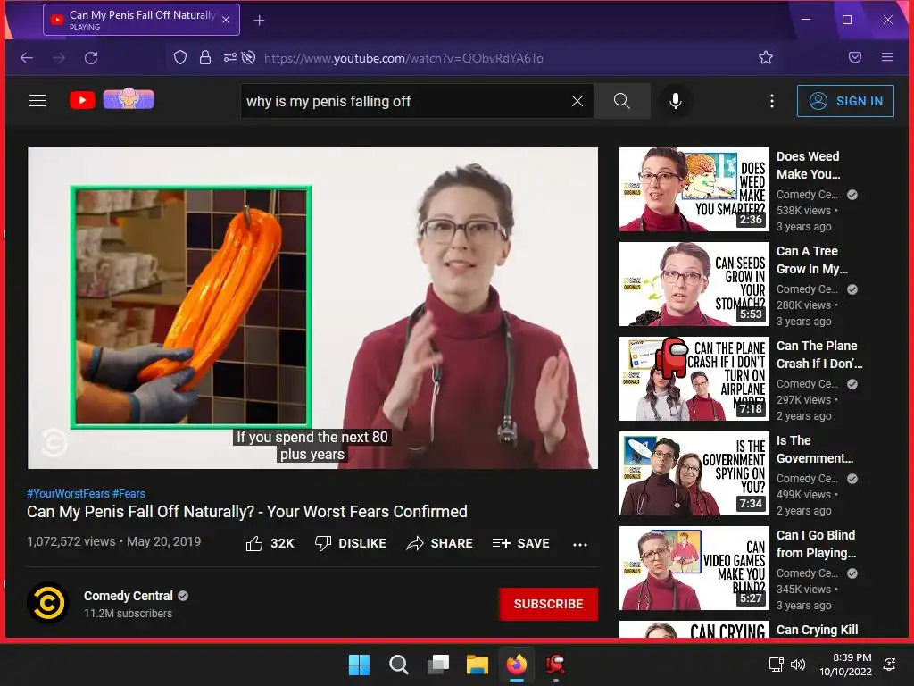Click the #Fears hashtag link
Image resolution: width=914 pixels, height=686 pixels.
(129, 493)
